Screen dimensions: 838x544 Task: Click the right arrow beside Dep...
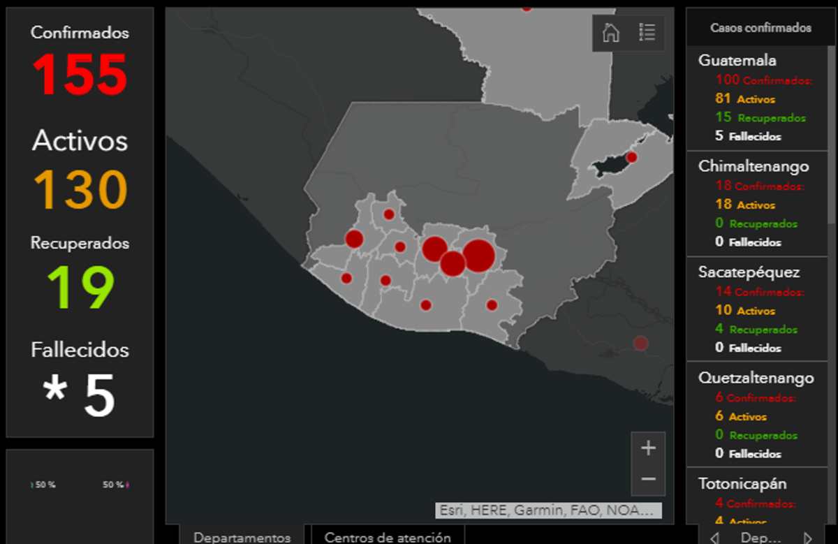coord(807,538)
